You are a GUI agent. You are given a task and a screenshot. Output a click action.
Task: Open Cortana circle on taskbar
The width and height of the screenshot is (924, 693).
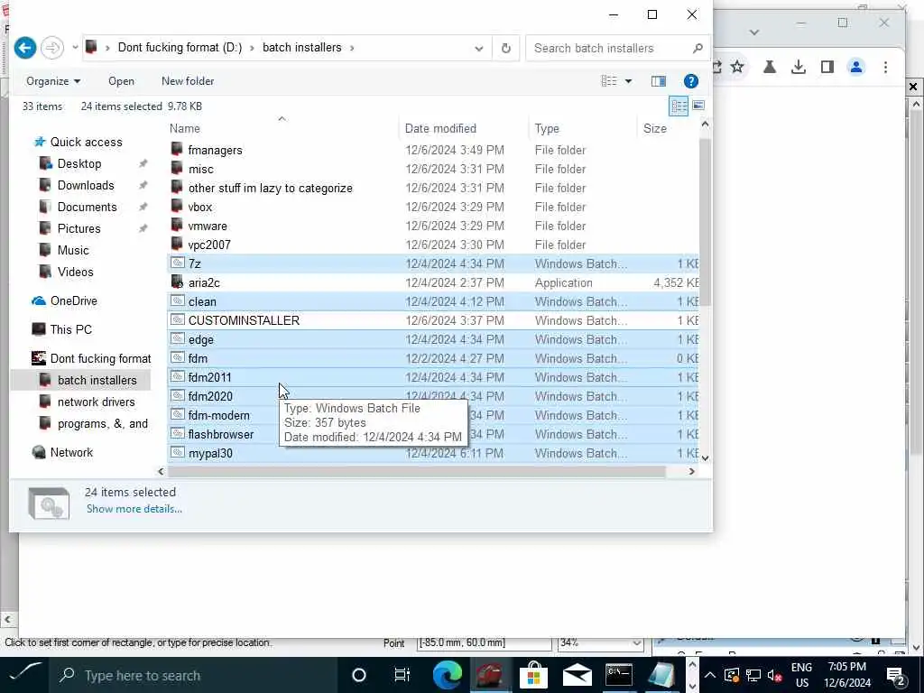(358, 675)
